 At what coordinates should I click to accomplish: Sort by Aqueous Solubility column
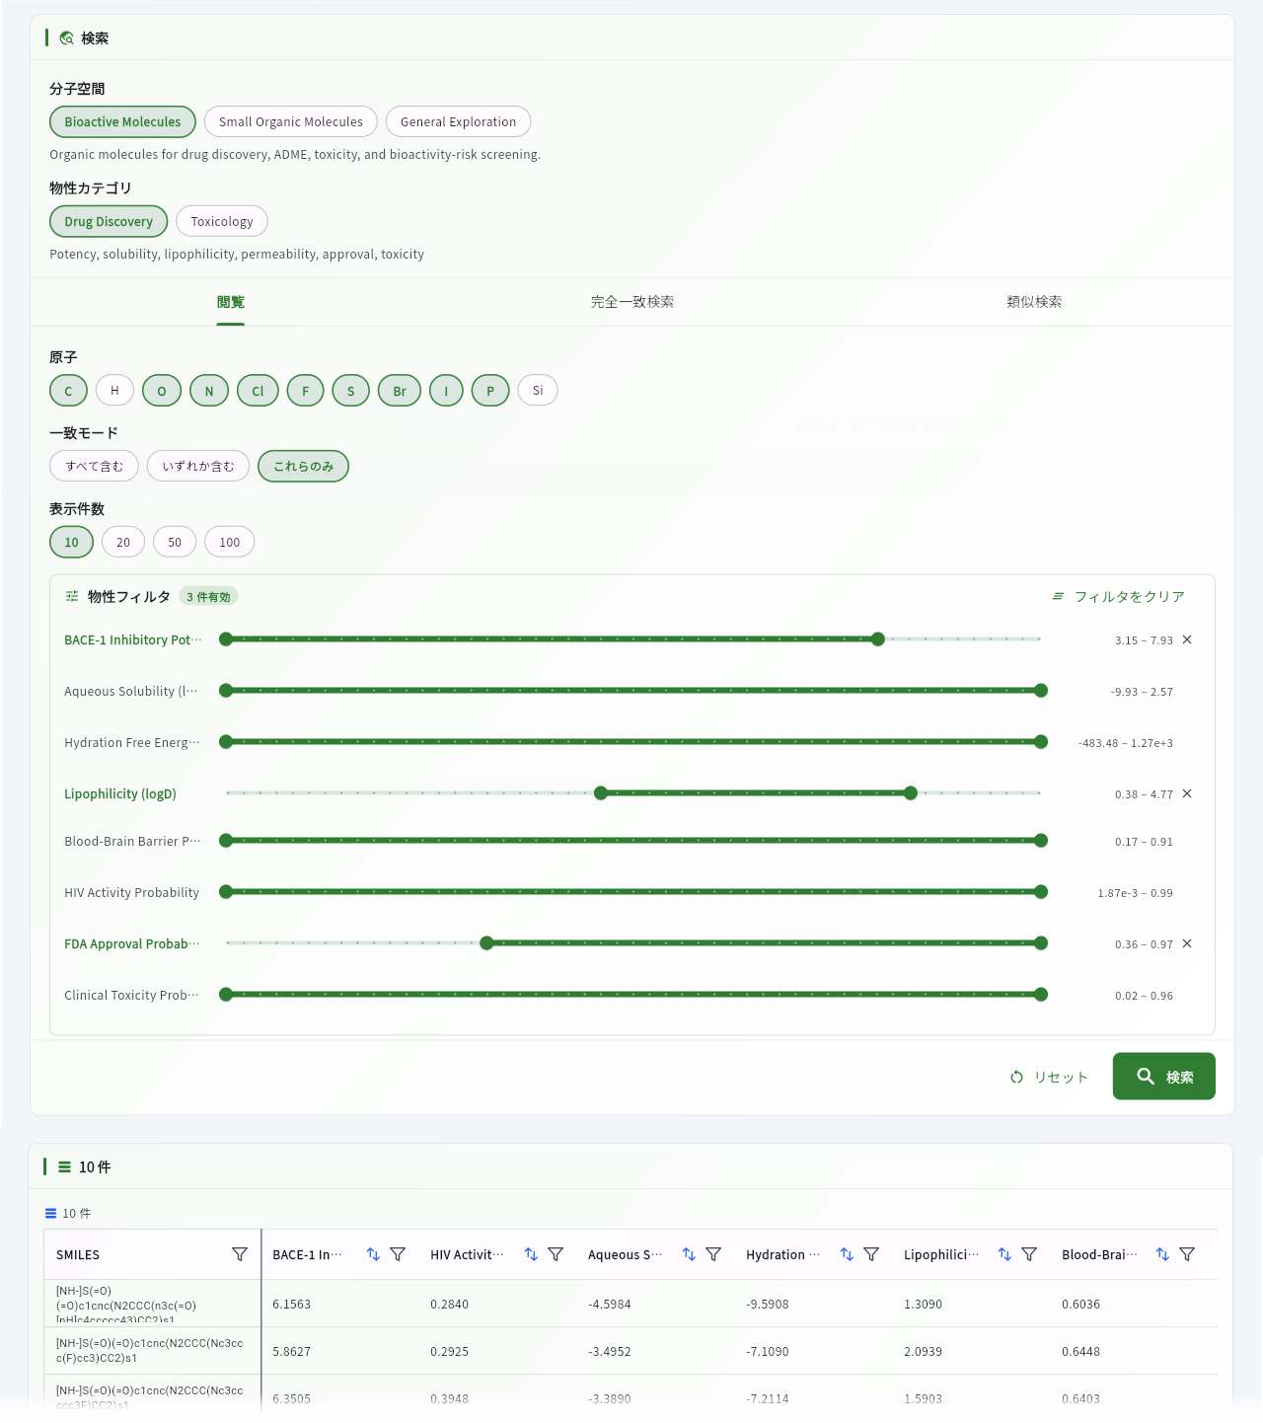pyautogui.click(x=689, y=1254)
